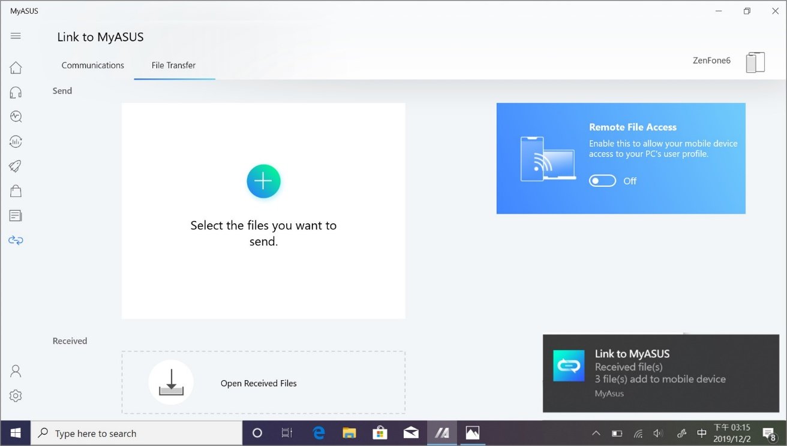Viewport: 787px width, 446px height.
Task: Click the Type here to search box
Action: 137,433
